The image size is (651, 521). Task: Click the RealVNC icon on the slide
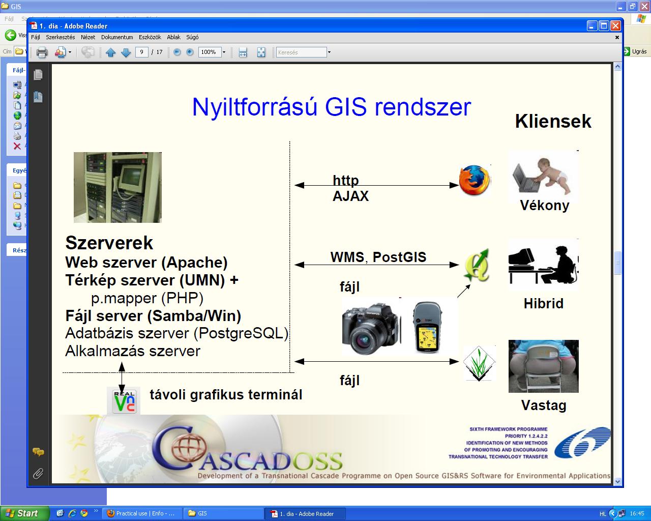124,401
